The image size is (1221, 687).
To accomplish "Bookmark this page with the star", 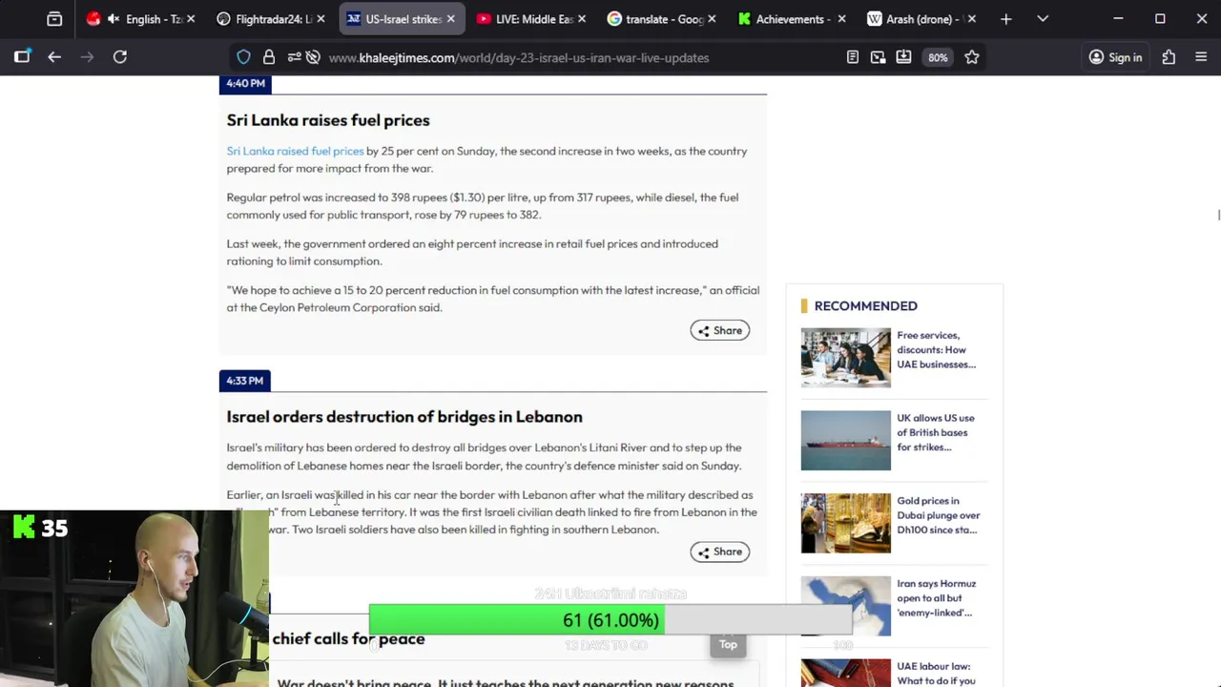I will (972, 57).
